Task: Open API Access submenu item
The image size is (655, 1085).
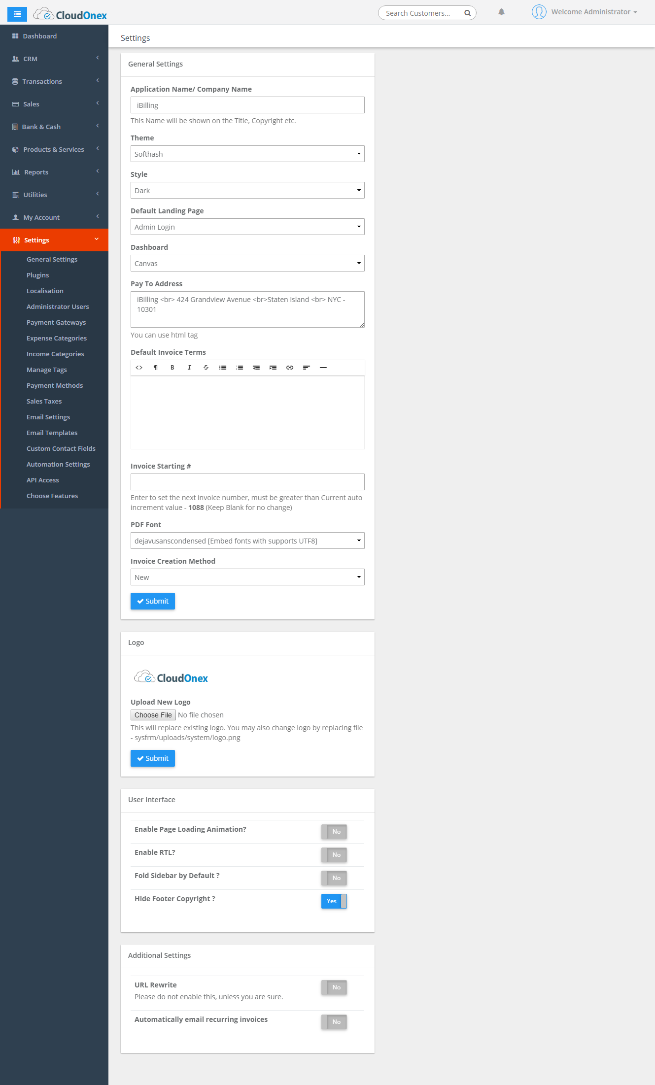Action: pyautogui.click(x=42, y=480)
